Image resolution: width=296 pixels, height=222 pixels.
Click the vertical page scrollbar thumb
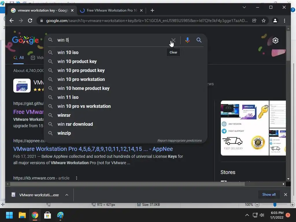288,46
